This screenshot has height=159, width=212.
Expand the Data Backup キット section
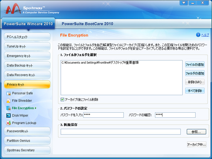(x=27, y=65)
